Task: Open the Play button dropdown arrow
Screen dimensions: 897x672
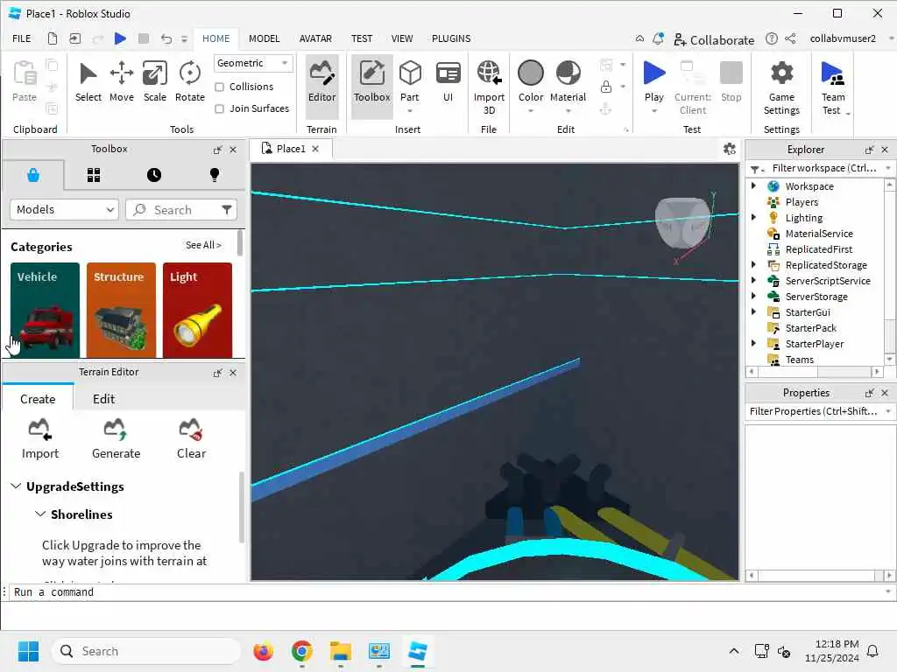Action: 653,111
